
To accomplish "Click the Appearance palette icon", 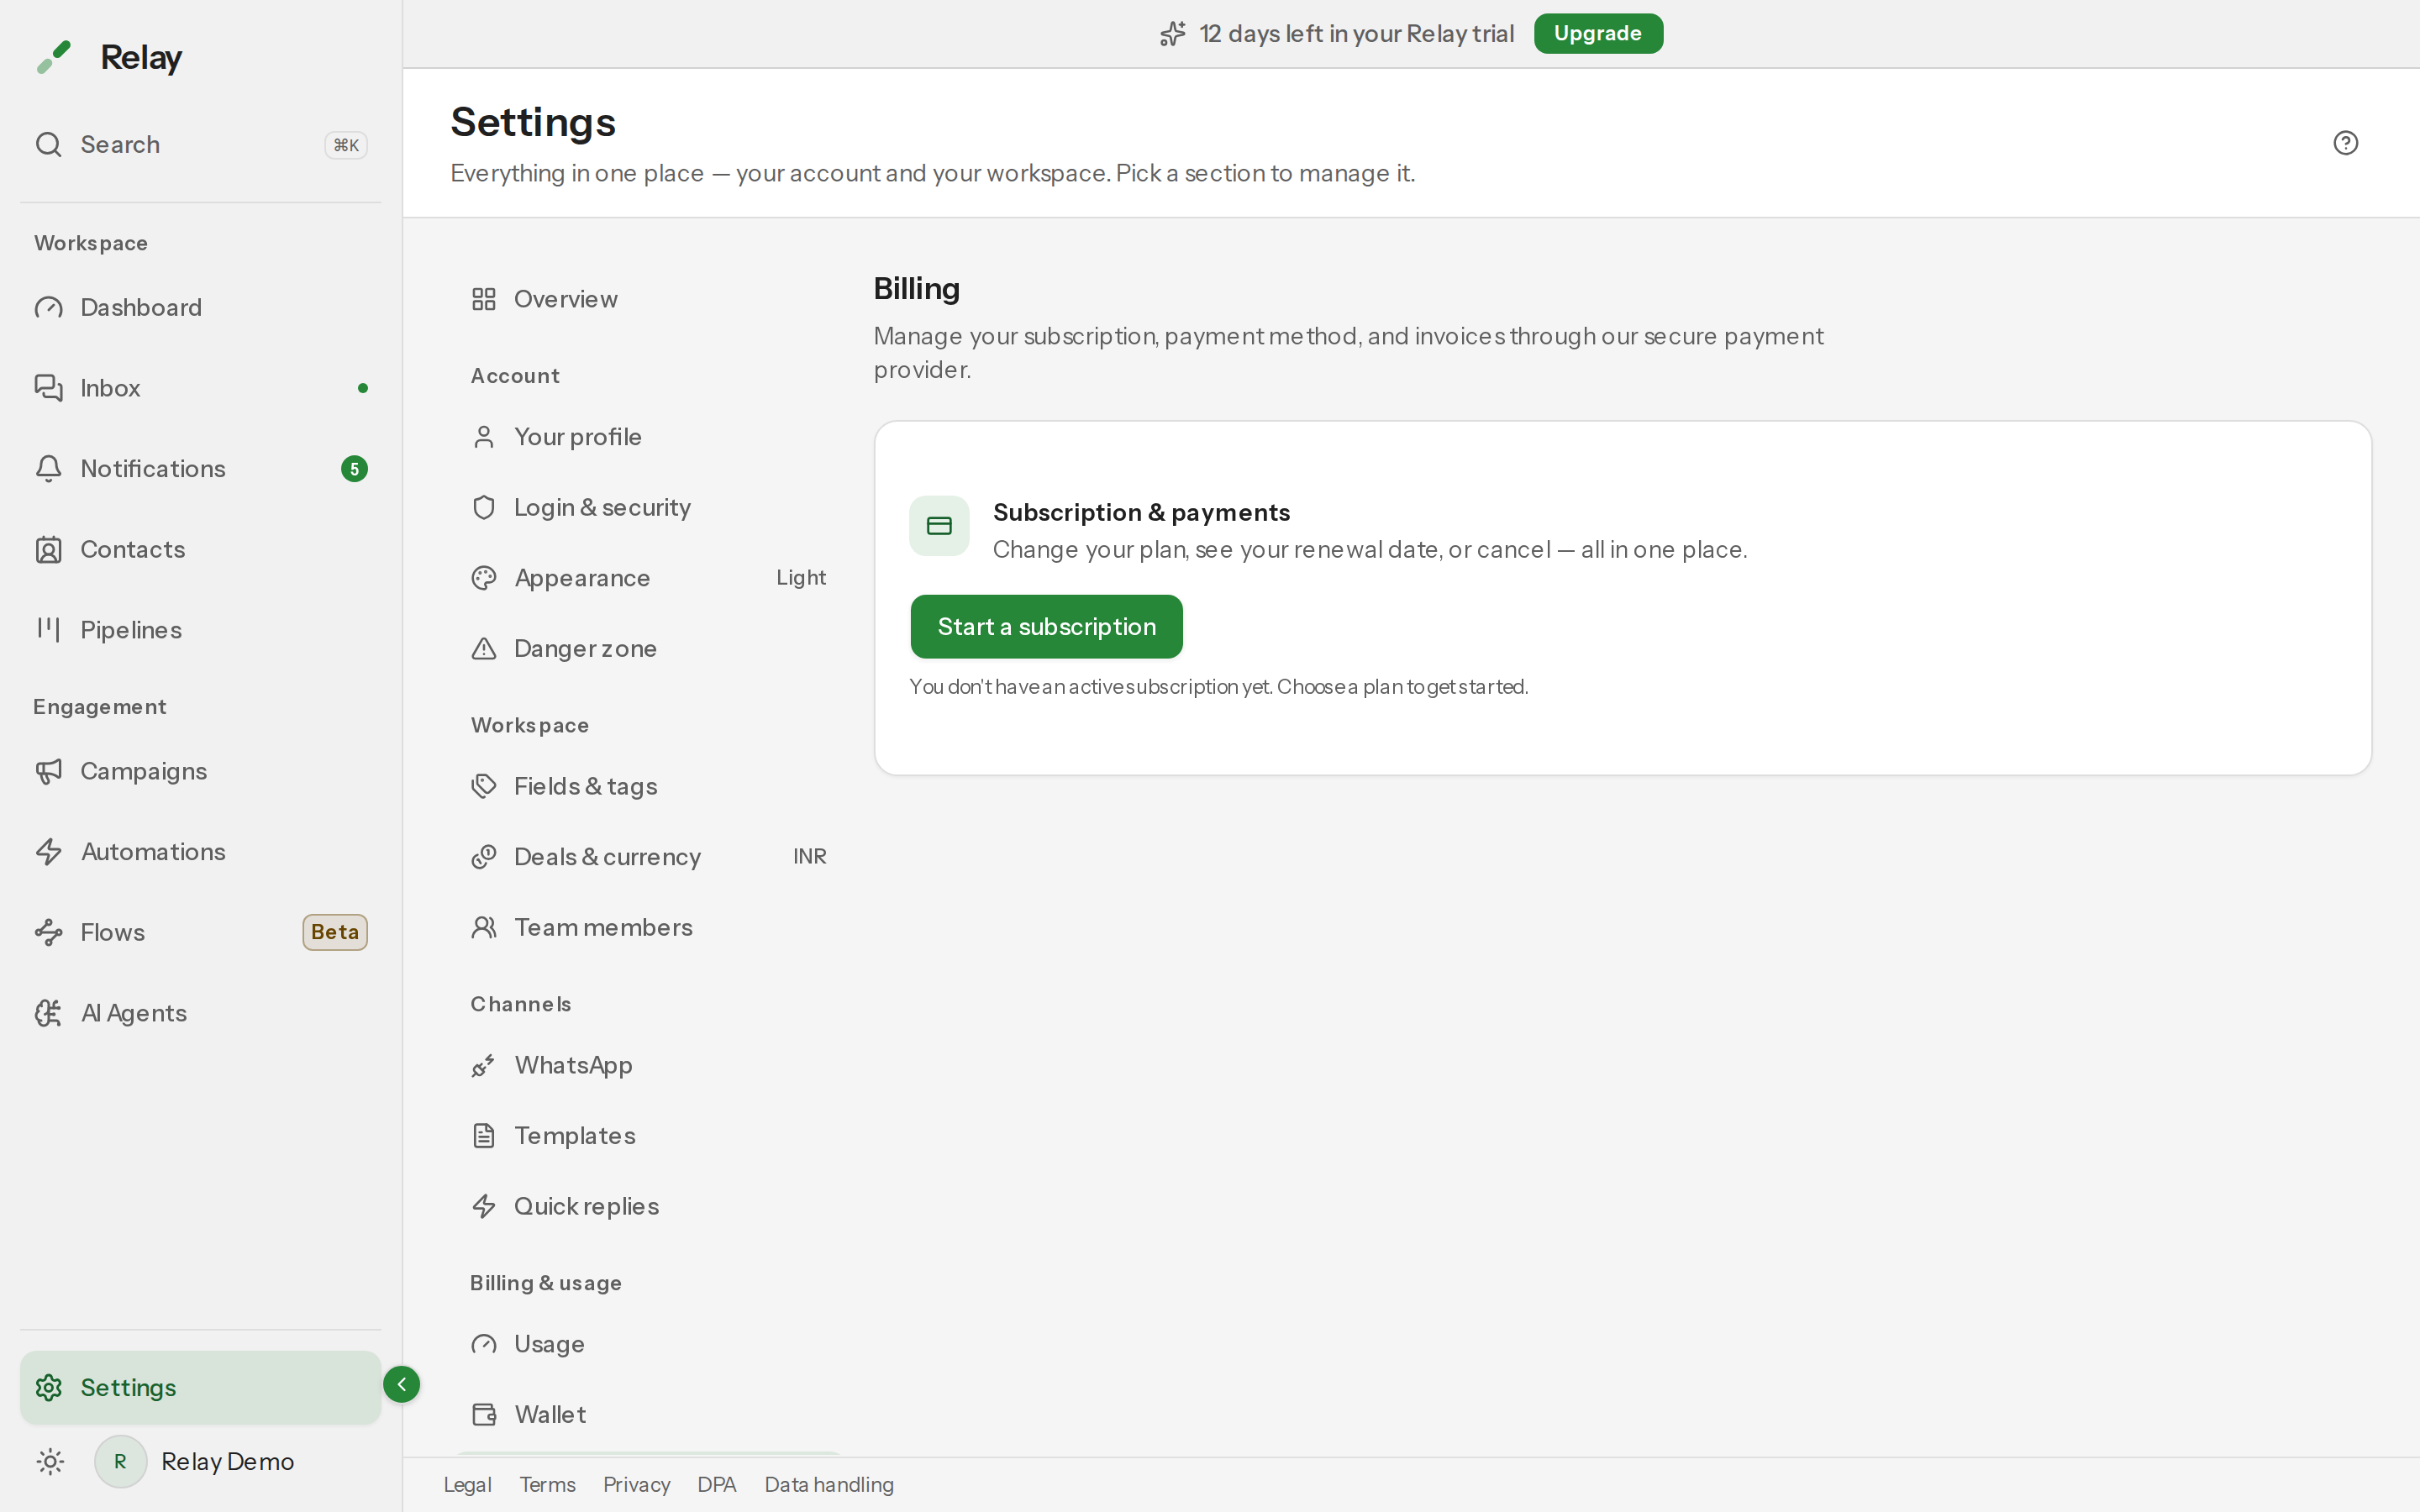I will [x=484, y=578].
